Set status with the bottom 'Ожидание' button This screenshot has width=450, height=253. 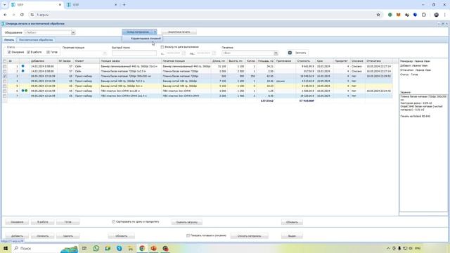17,222
